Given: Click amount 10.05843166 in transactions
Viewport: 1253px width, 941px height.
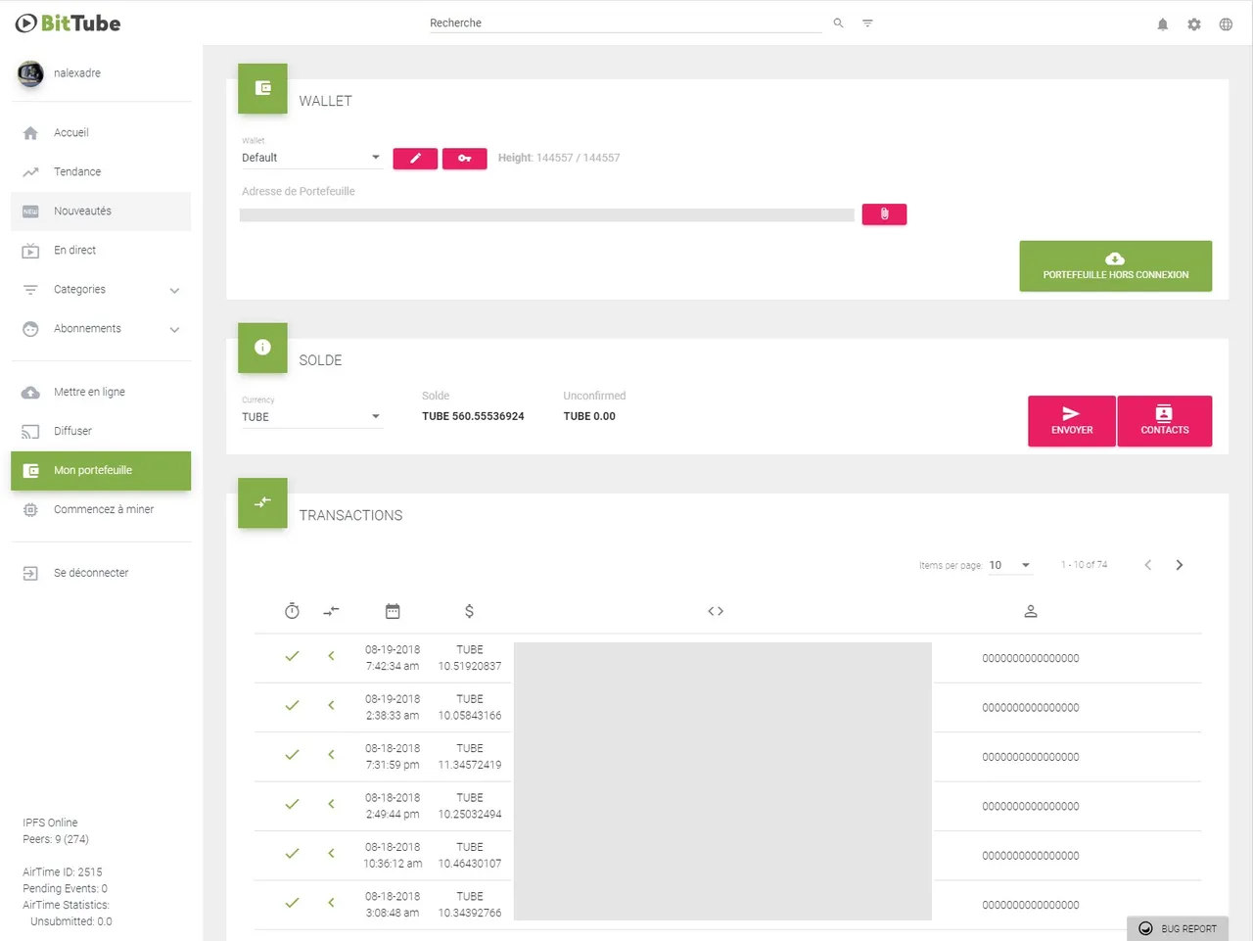Looking at the screenshot, I should pyautogui.click(x=470, y=716).
